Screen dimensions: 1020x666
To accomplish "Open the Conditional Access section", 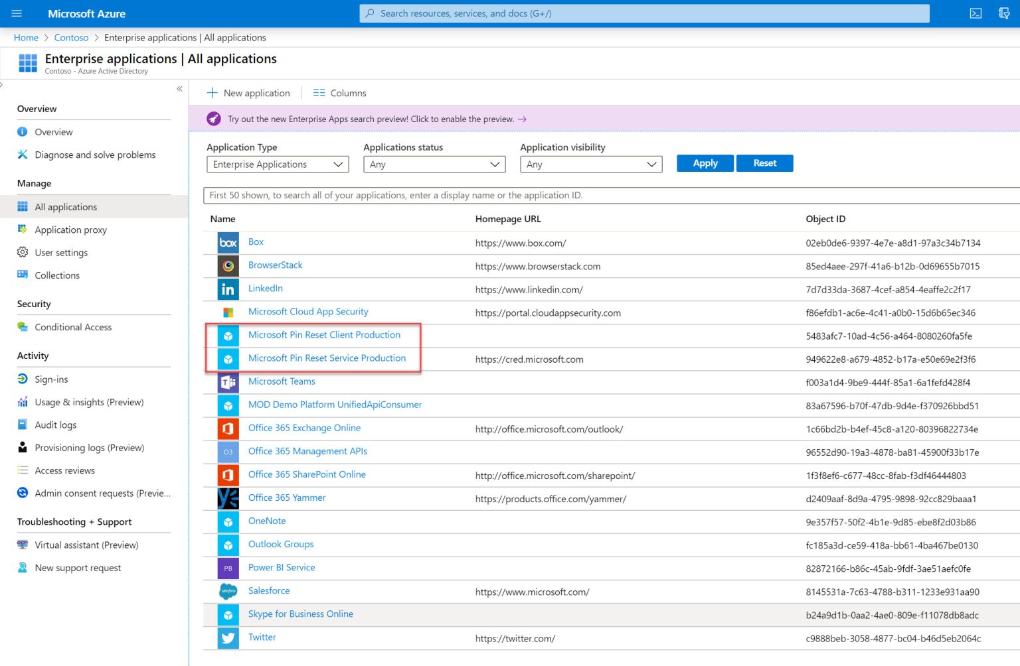I will click(x=73, y=326).
